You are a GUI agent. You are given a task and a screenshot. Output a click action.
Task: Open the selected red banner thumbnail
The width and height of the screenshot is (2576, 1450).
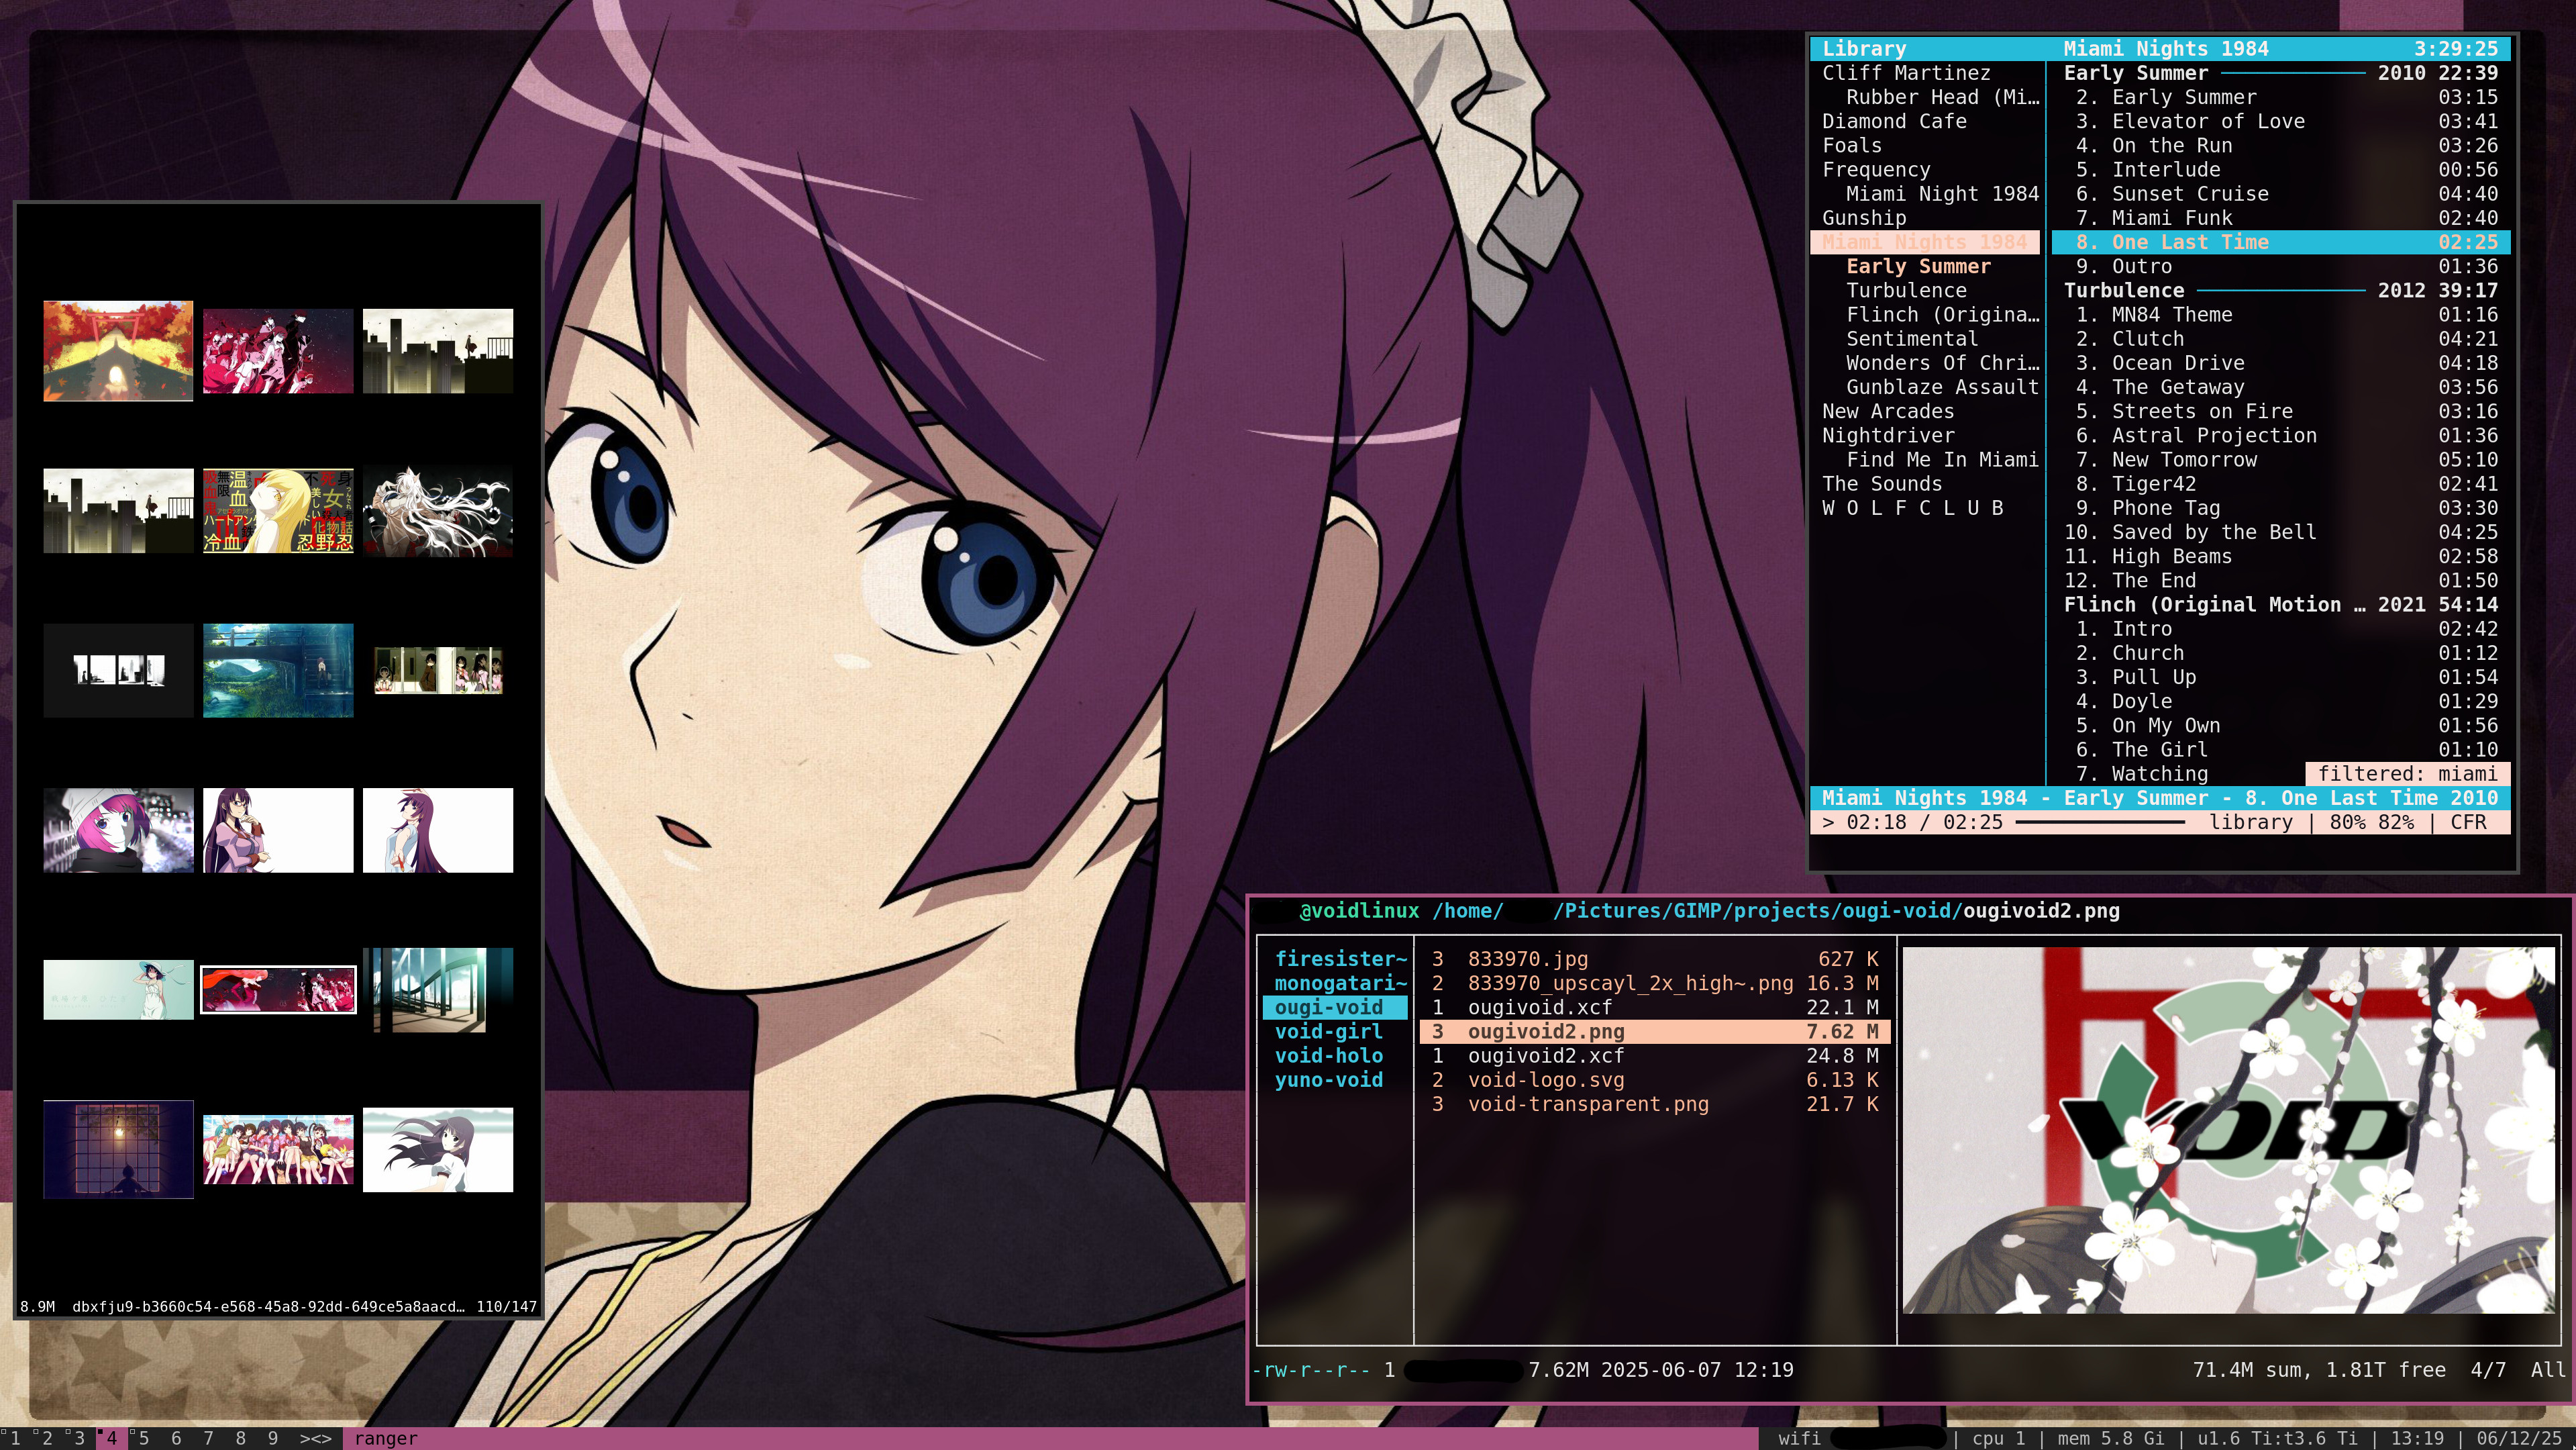tap(278, 989)
